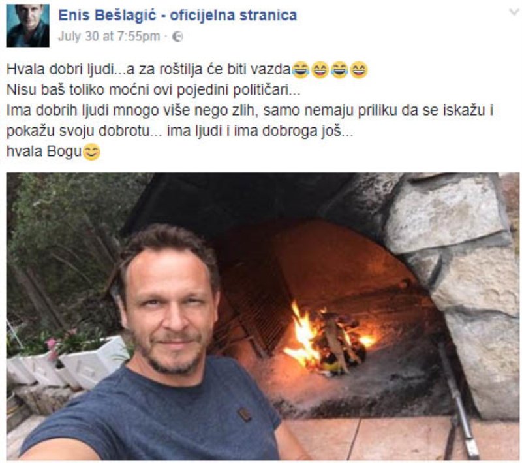The image size is (522, 463).
Task: Open the page's profile picture thumbnail
Action: (x=27, y=25)
